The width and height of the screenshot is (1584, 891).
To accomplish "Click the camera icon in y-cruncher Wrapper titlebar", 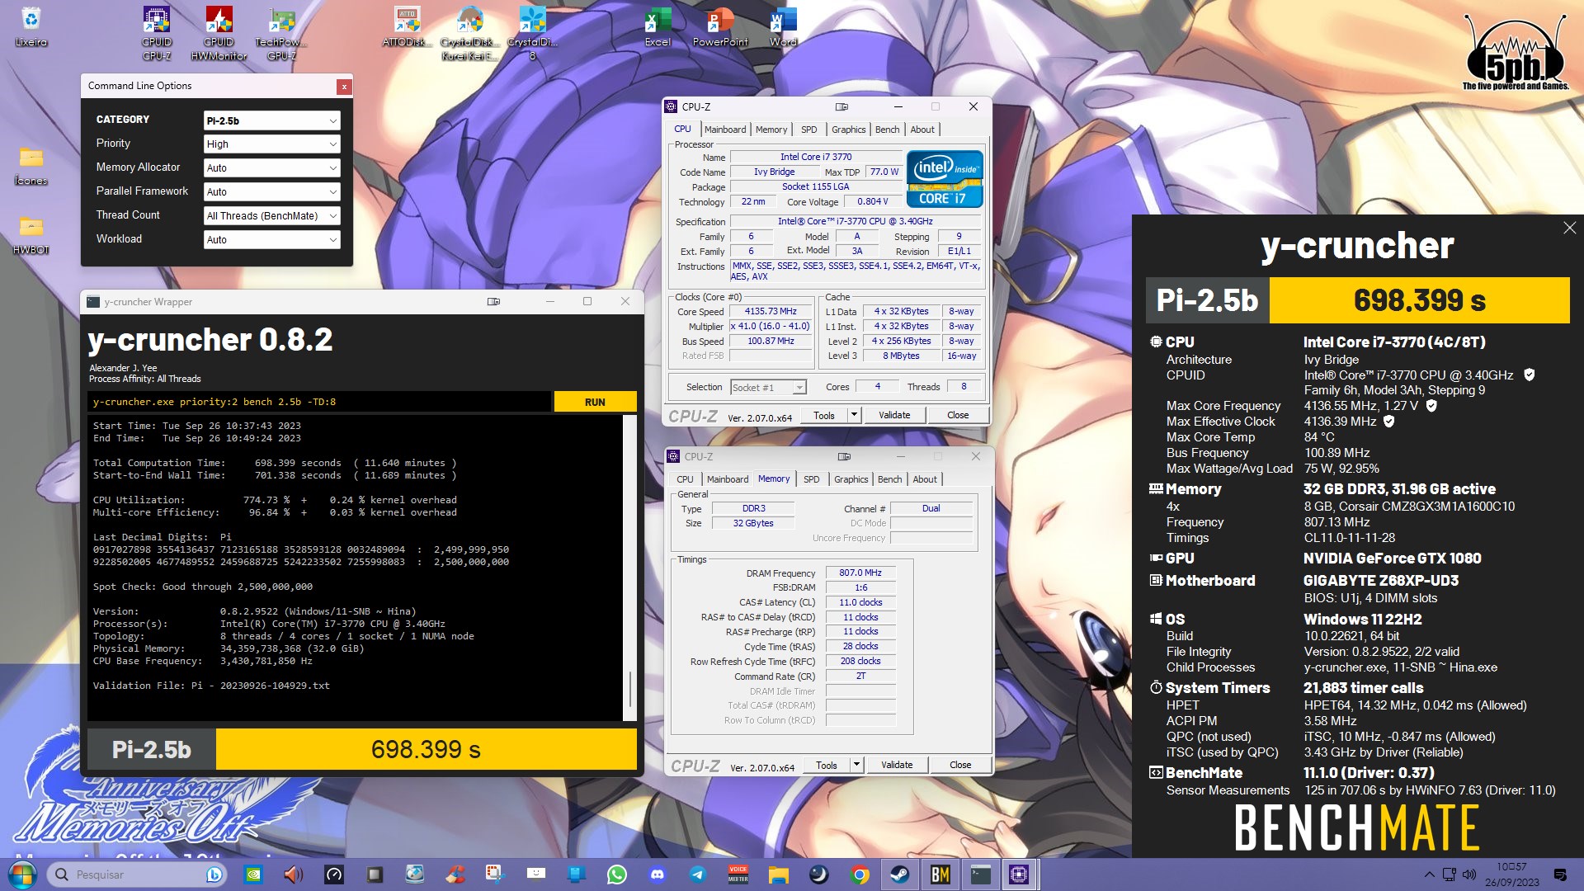I will 493,302.
